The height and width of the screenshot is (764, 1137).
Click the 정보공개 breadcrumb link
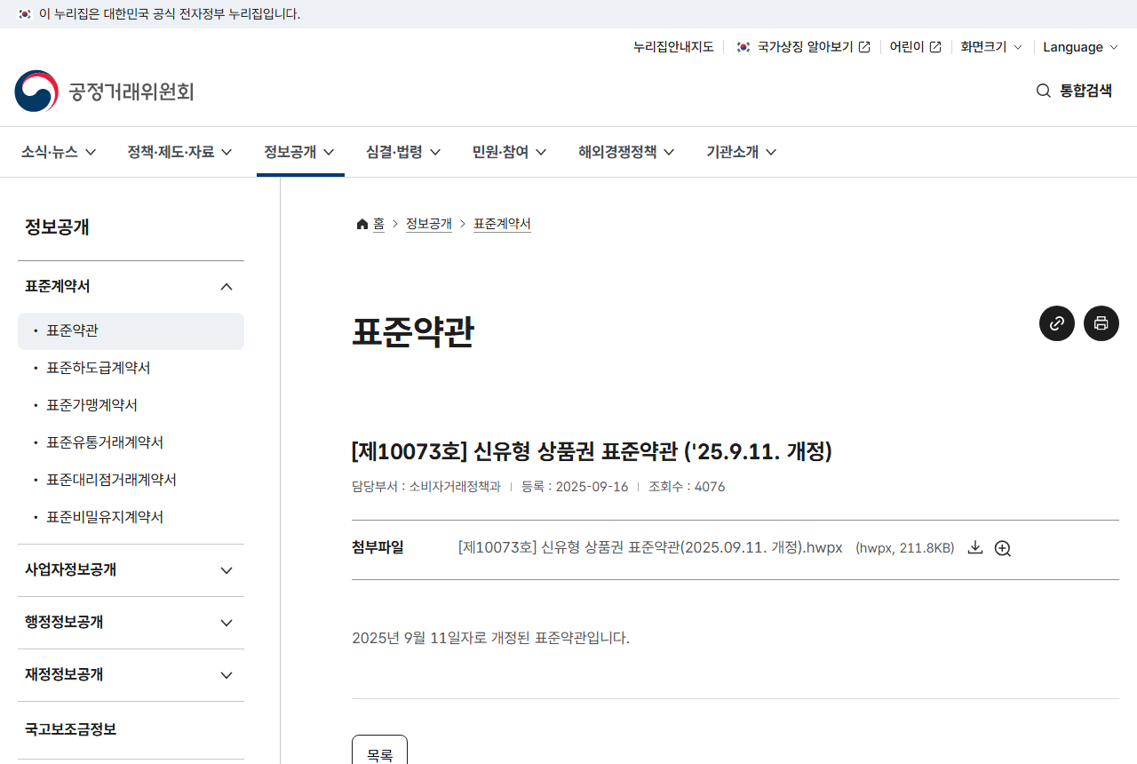coord(429,224)
